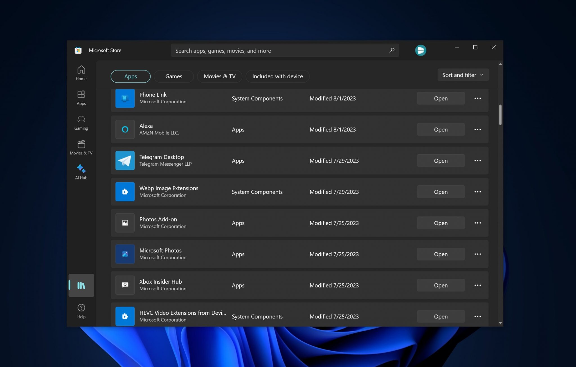
Task: Open the ellipsis menu for Phone Link
Action: click(478, 98)
